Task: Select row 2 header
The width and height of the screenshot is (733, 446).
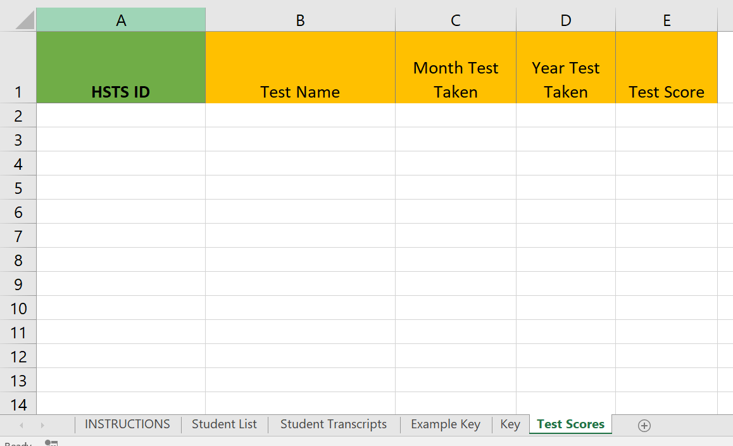Action: pyautogui.click(x=18, y=116)
